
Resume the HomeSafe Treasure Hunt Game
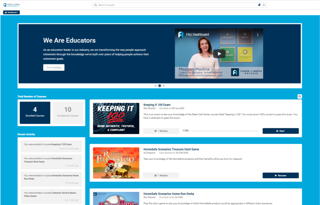point(280,176)
